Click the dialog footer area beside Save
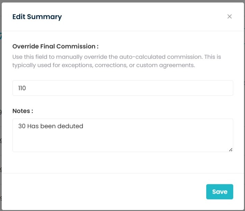The width and height of the screenshot is (245, 211). (104, 192)
